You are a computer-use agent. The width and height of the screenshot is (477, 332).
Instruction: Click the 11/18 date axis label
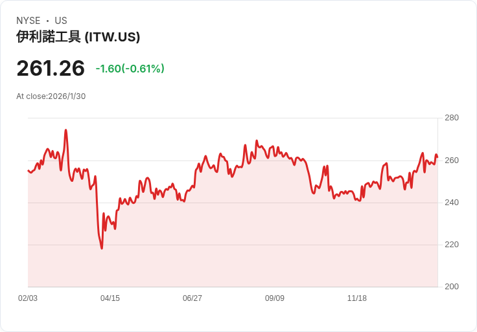tap(357, 298)
